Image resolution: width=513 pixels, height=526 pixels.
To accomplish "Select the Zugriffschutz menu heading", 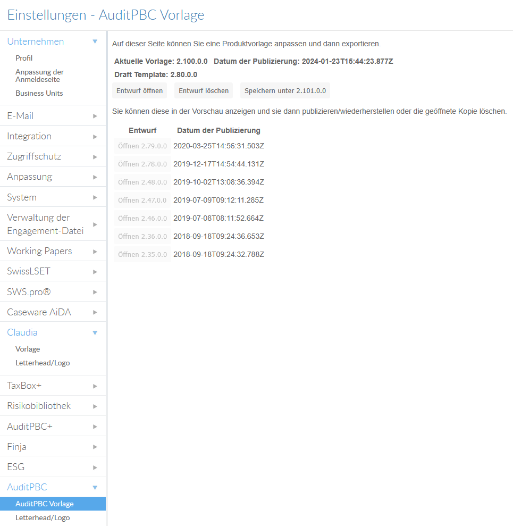I will pos(34,156).
